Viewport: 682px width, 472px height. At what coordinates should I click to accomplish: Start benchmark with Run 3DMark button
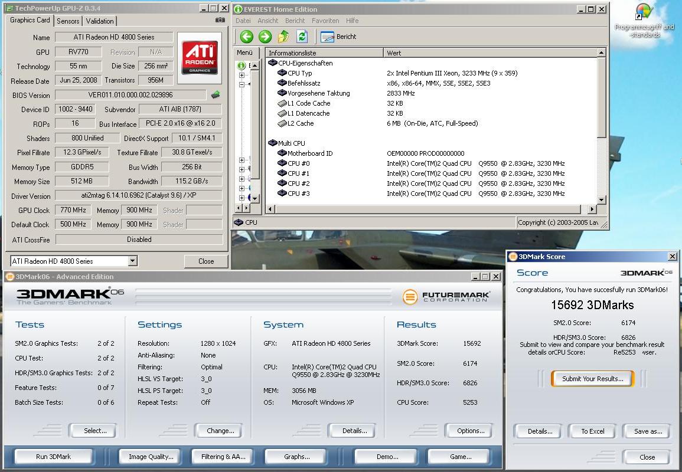[54, 456]
